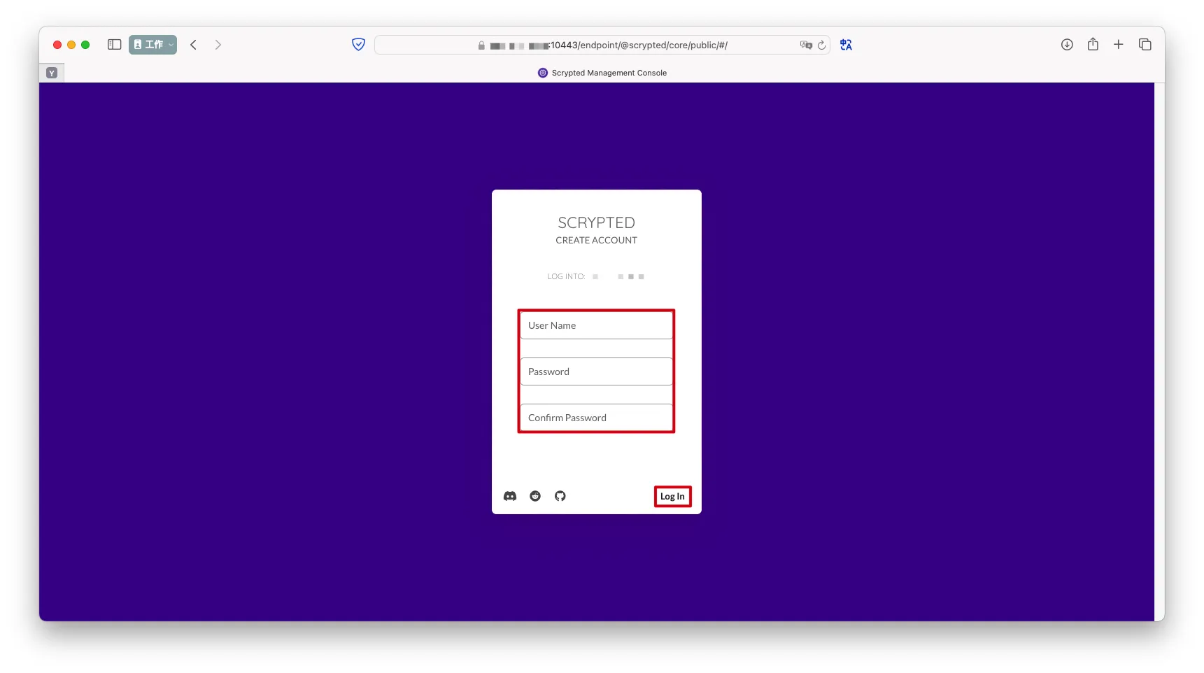Select the Scrypted Management Console tab
This screenshot has height=673, width=1204.
pos(602,73)
